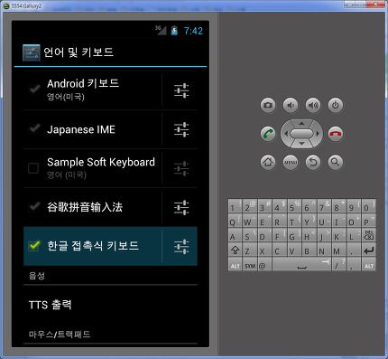Click the D-pad left arrow
Image resolution: width=388 pixels, height=359 pixels.
click(286, 134)
